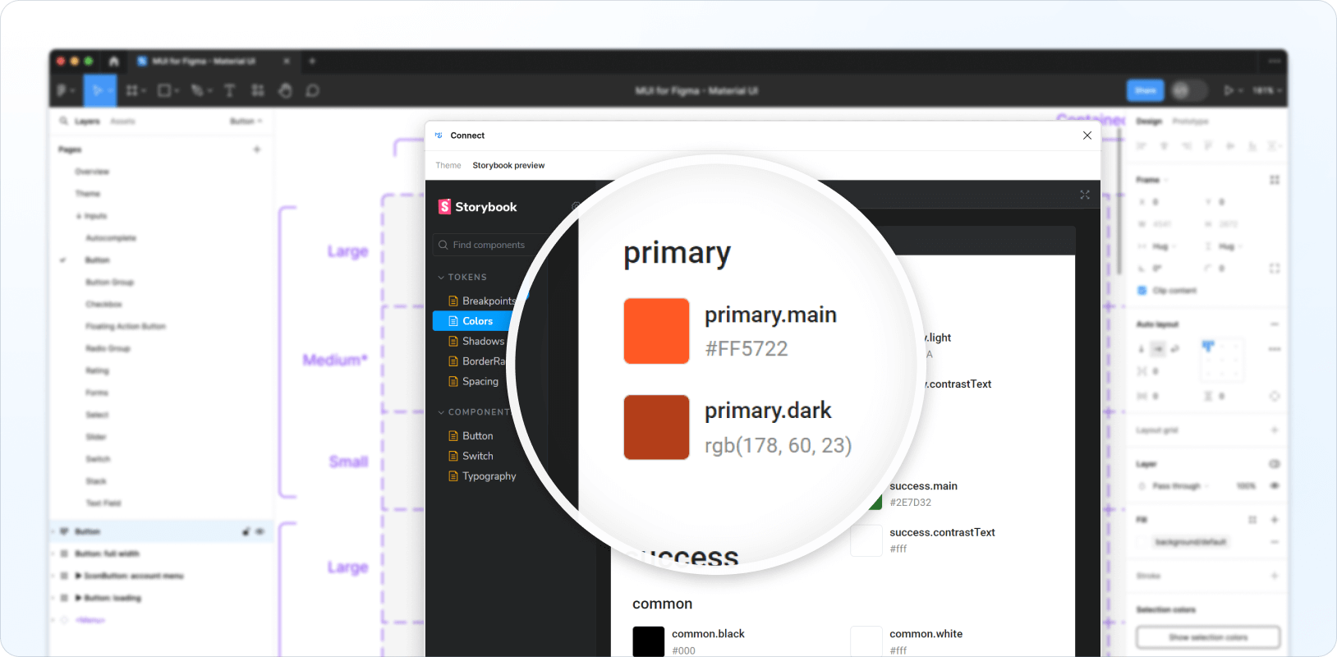Image resolution: width=1337 pixels, height=657 pixels.
Task: Open the Switch component story
Action: 471,456
